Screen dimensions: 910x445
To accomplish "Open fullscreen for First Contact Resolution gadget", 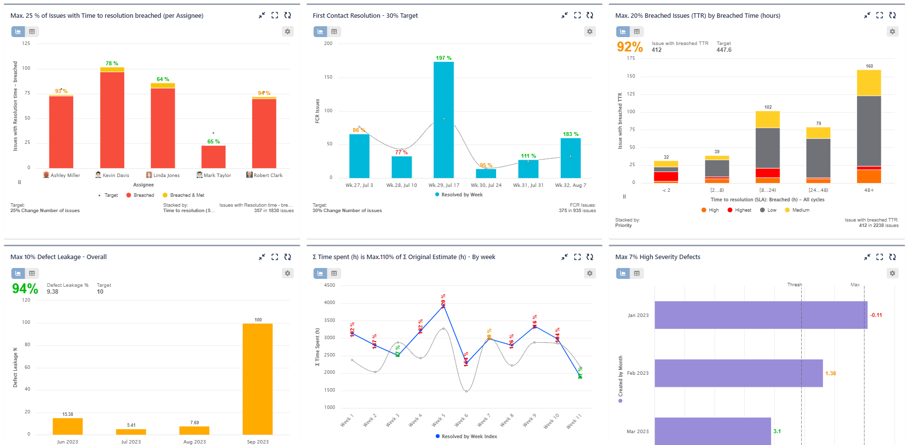I will click(x=577, y=15).
